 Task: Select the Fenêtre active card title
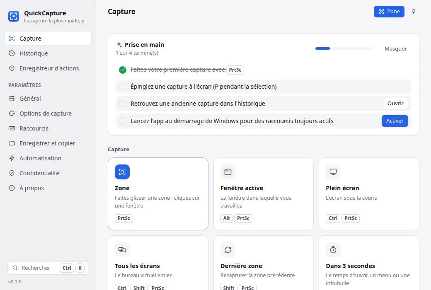click(242, 188)
